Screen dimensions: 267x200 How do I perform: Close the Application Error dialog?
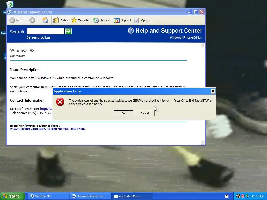coord(213,91)
